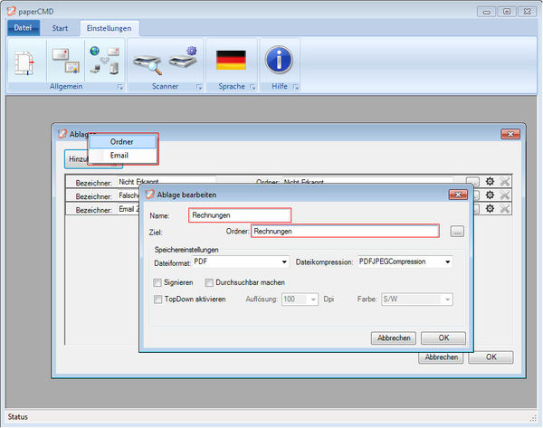Image resolution: width=543 pixels, height=428 pixels.
Task: Delete the Email row entry
Action: 505,208
